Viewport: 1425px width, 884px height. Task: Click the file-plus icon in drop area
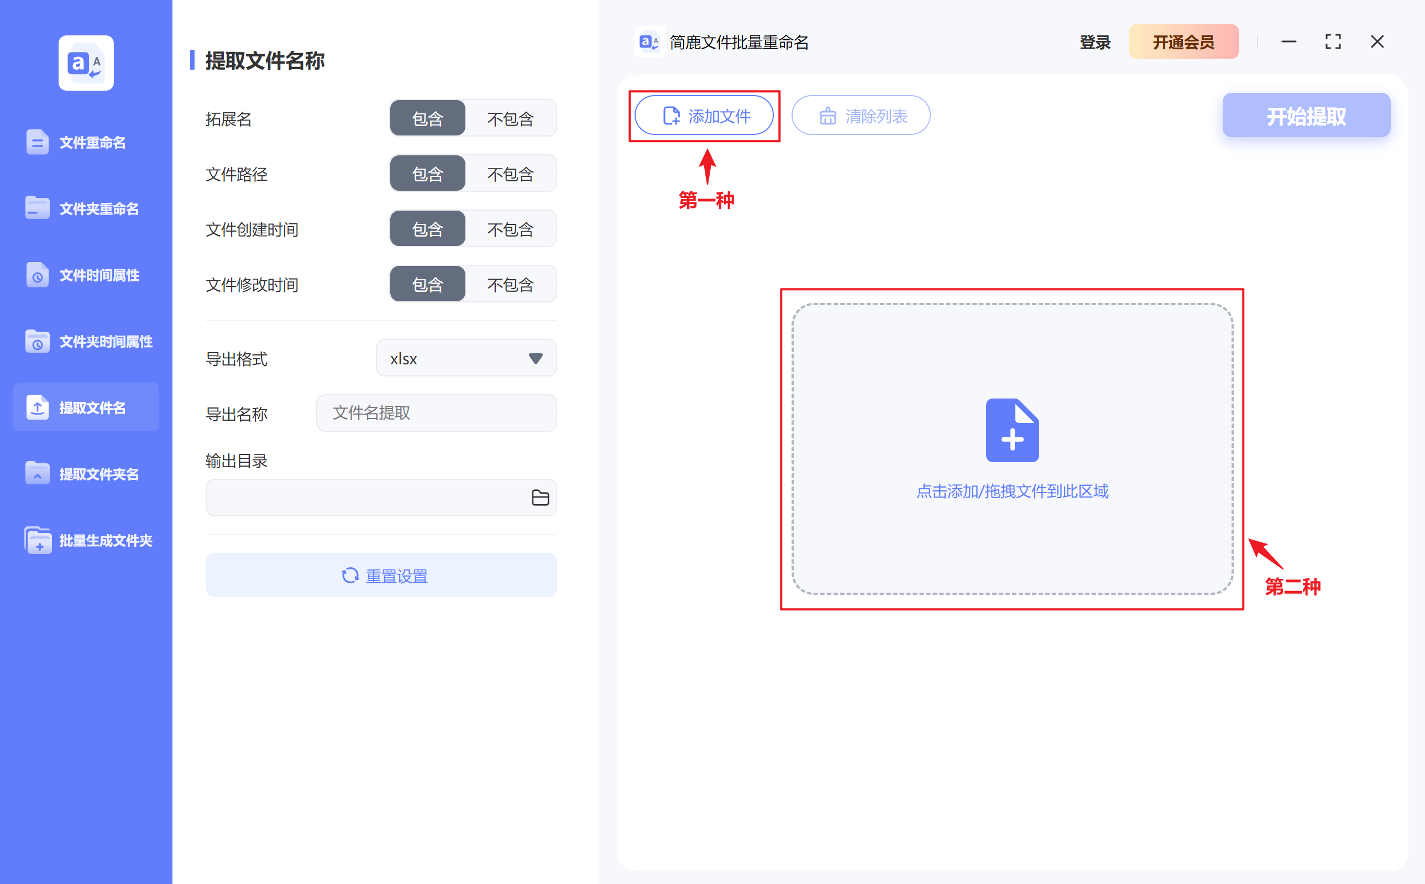[1012, 430]
